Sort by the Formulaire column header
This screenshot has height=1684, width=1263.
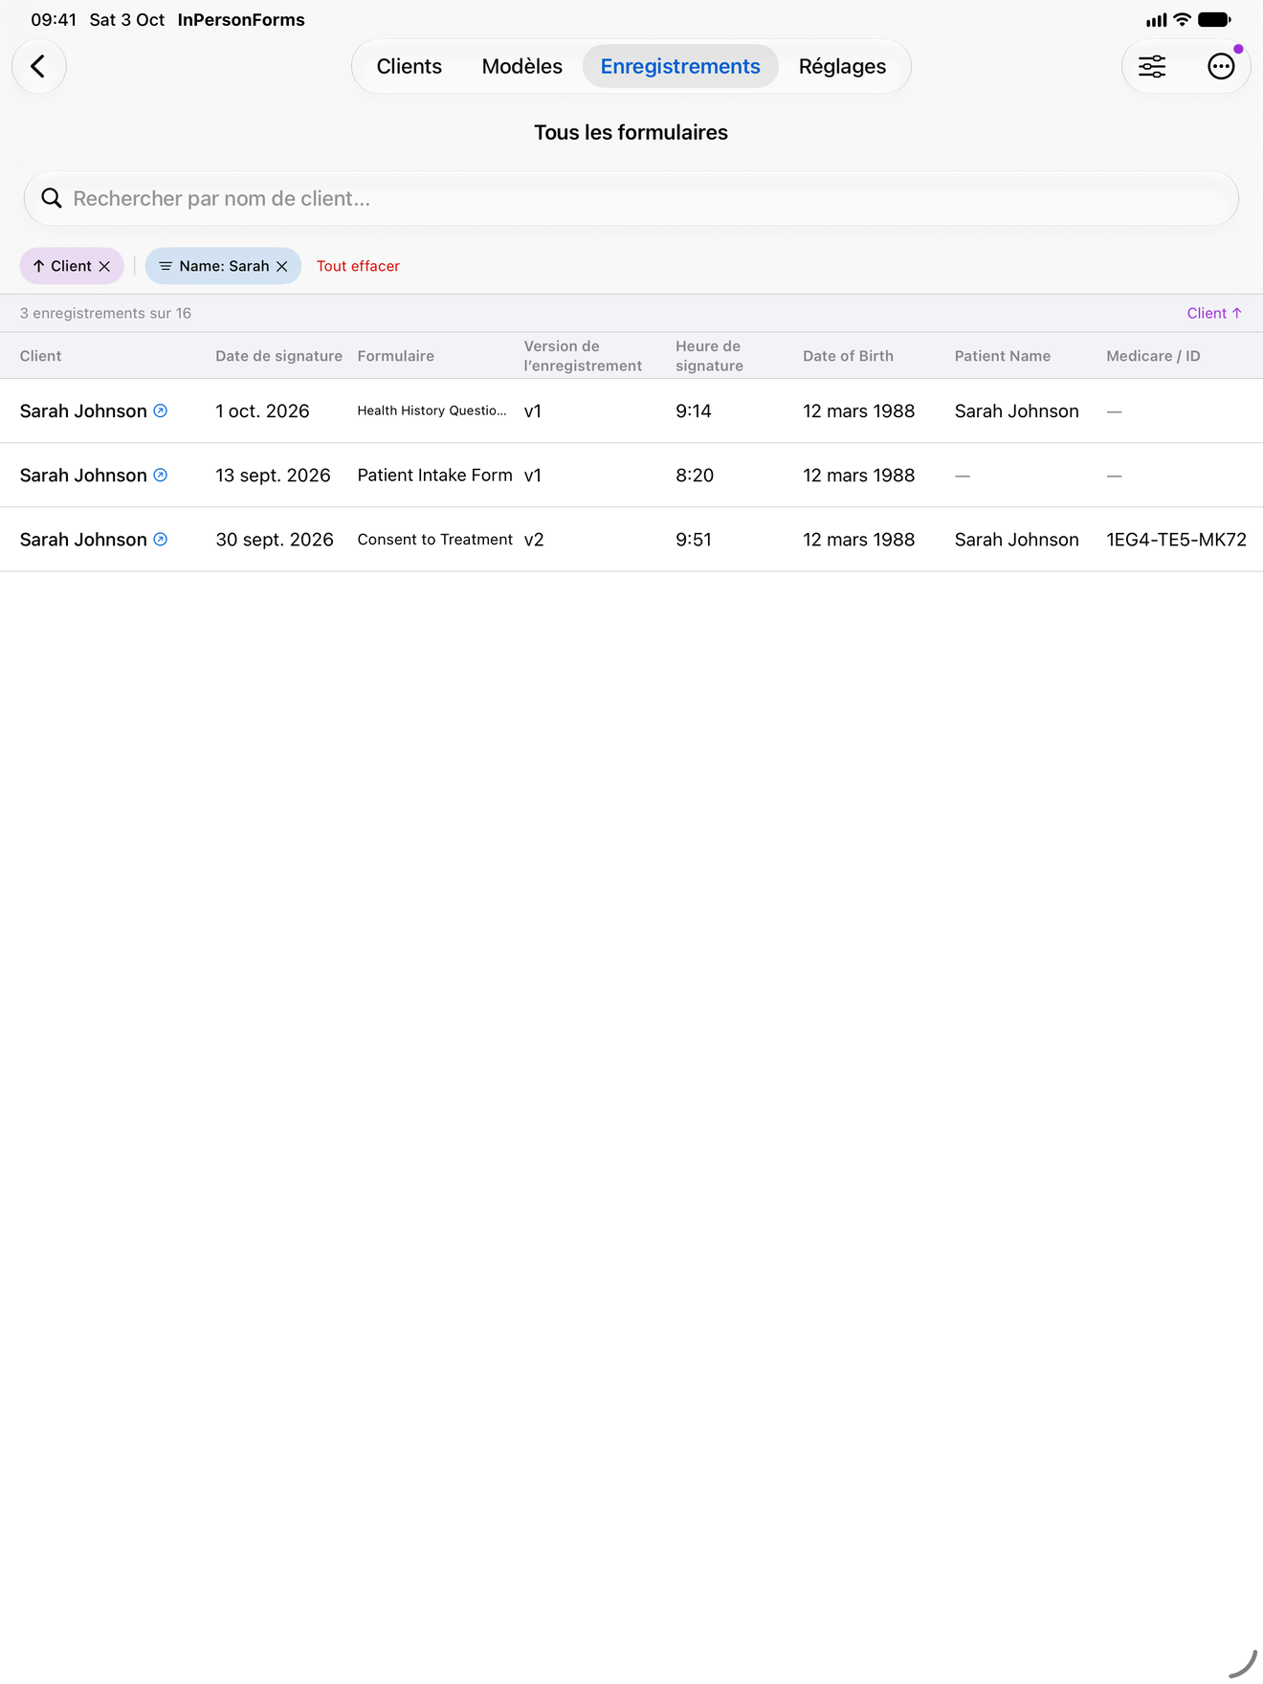tap(395, 356)
